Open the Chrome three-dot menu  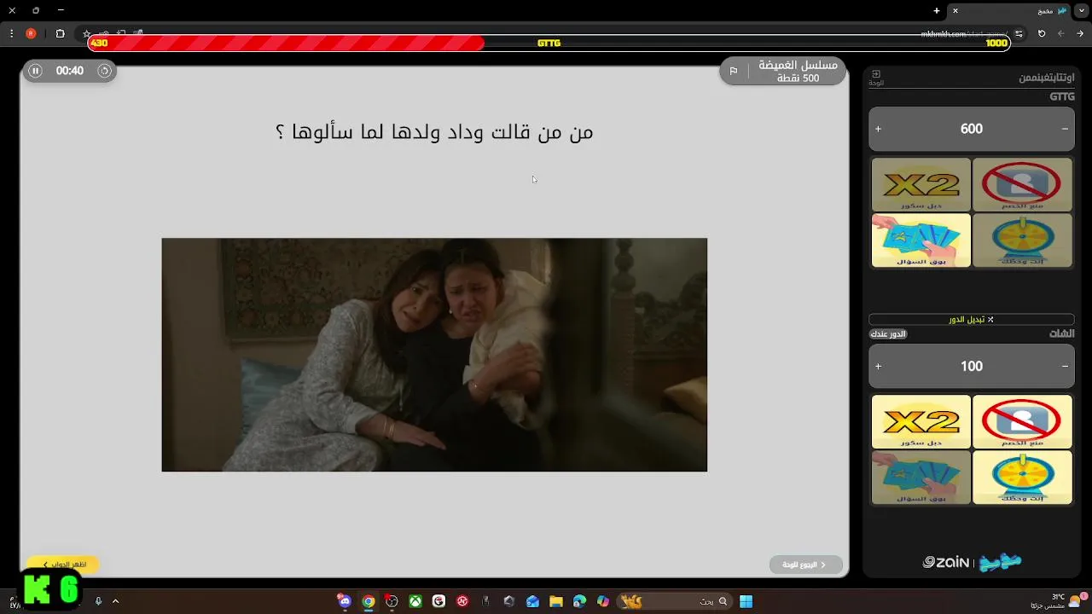coord(11,33)
